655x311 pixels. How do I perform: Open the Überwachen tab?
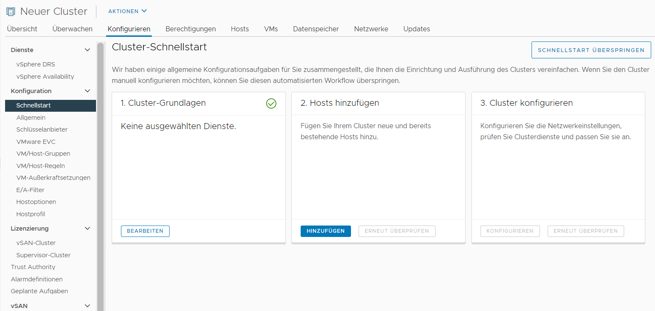72,29
